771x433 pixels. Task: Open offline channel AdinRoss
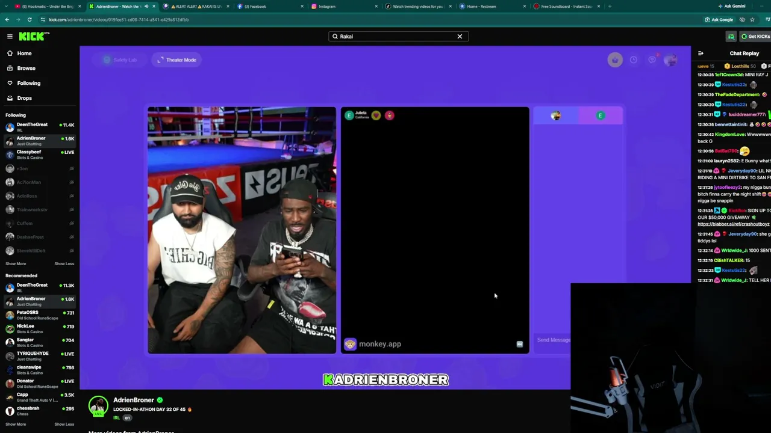(40, 196)
